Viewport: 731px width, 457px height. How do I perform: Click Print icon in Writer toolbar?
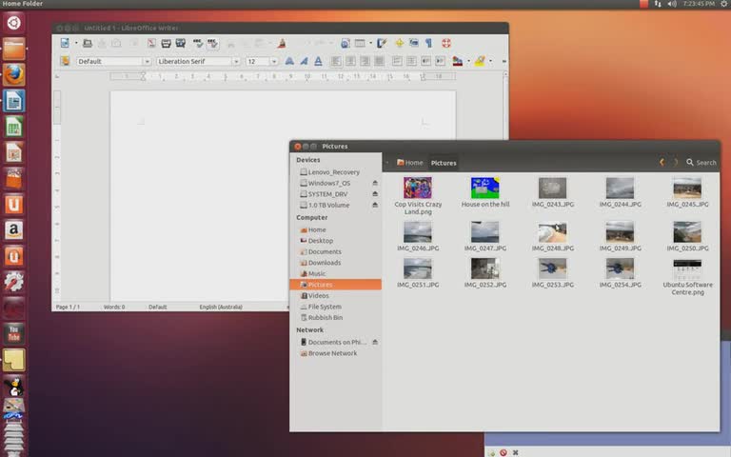click(166, 44)
